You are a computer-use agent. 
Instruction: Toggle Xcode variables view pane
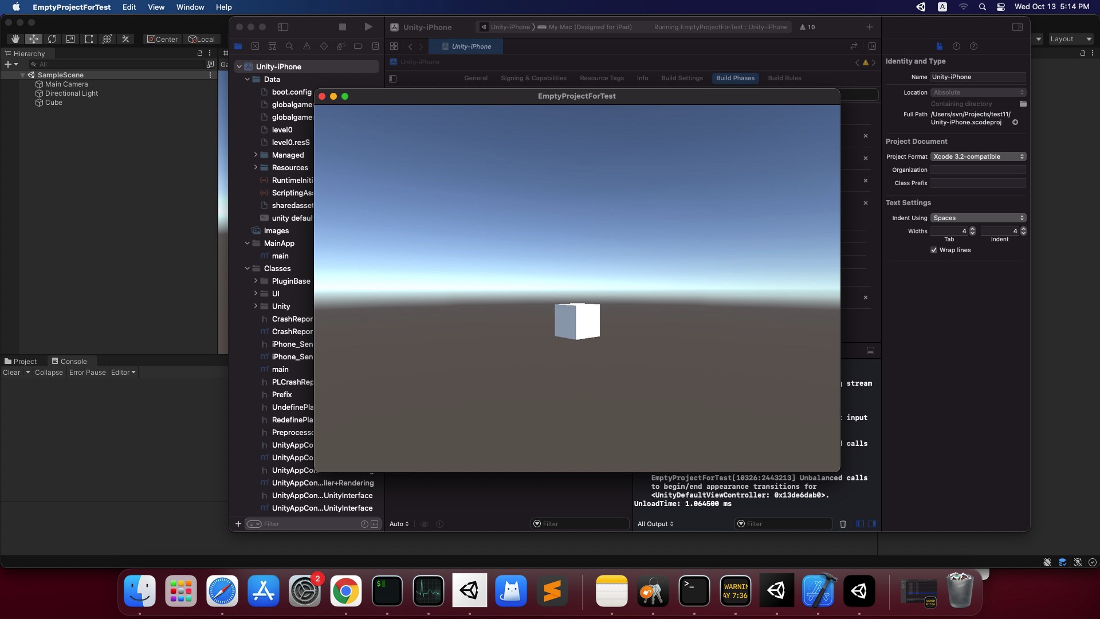click(860, 524)
